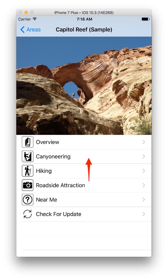Image resolution: width=168 pixels, height=280 pixels.
Task: Click the back chevron beside Areas
Action: click(x=22, y=30)
